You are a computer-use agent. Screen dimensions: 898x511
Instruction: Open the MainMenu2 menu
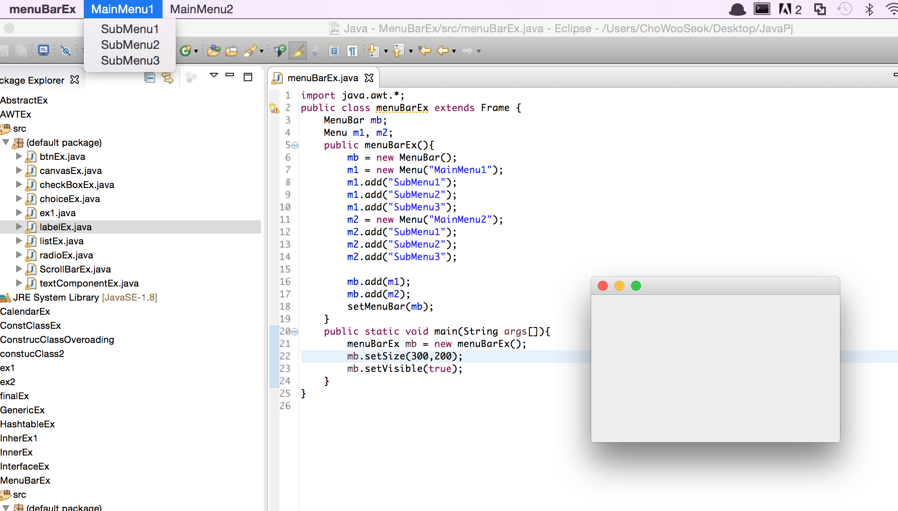(x=201, y=9)
